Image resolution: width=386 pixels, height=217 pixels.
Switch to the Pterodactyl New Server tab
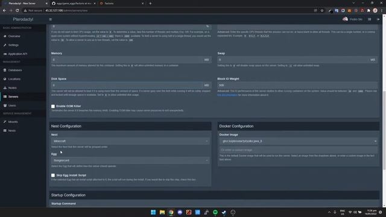[x=25, y=4]
